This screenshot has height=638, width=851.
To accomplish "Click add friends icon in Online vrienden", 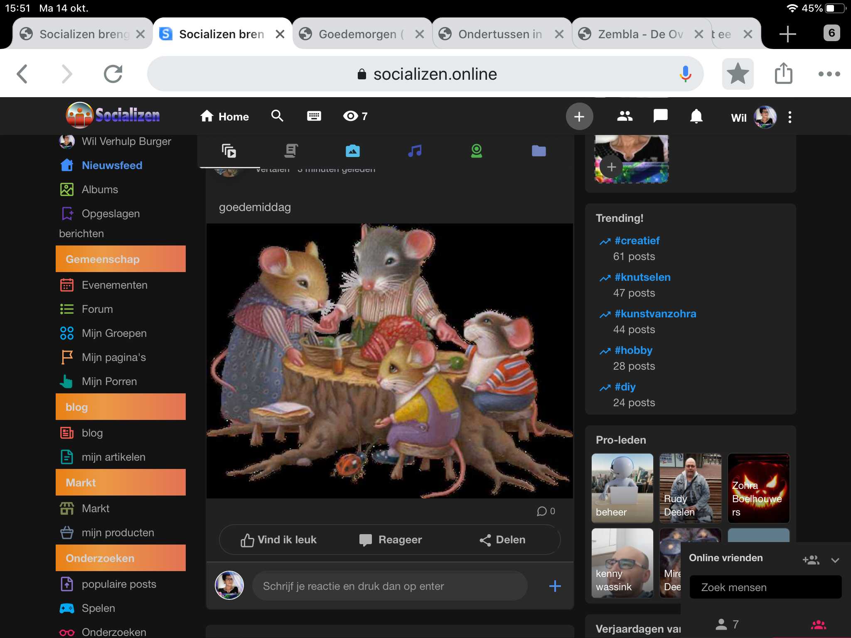I will [x=811, y=560].
